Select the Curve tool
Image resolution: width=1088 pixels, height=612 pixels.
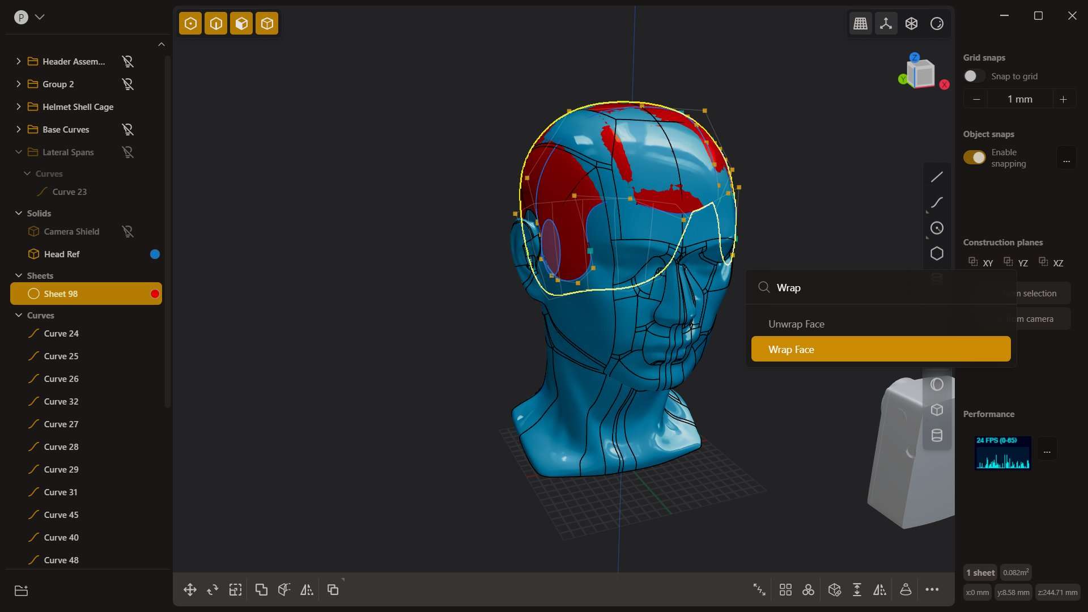pos(937,202)
